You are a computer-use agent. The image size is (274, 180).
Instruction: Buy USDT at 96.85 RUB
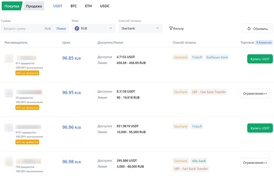click(x=260, y=59)
